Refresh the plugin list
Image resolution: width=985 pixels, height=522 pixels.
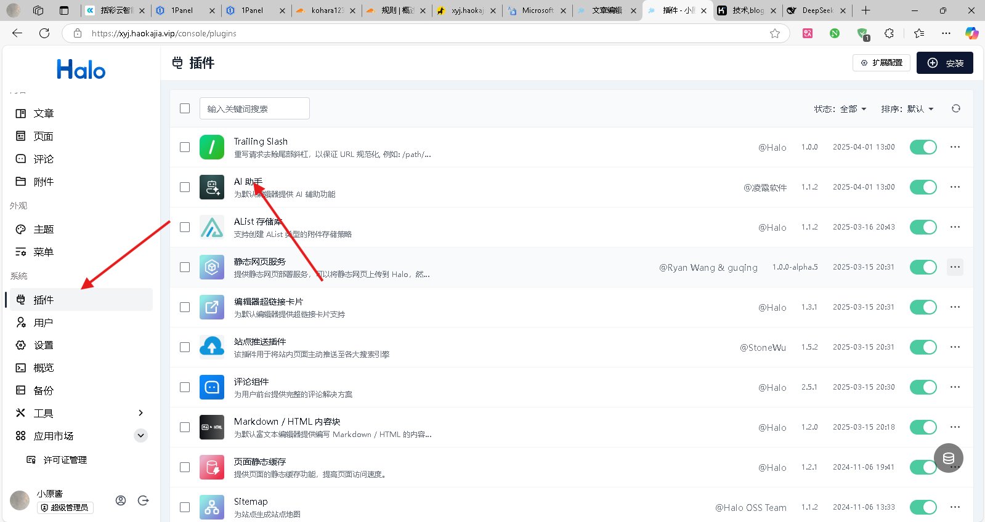(x=956, y=108)
